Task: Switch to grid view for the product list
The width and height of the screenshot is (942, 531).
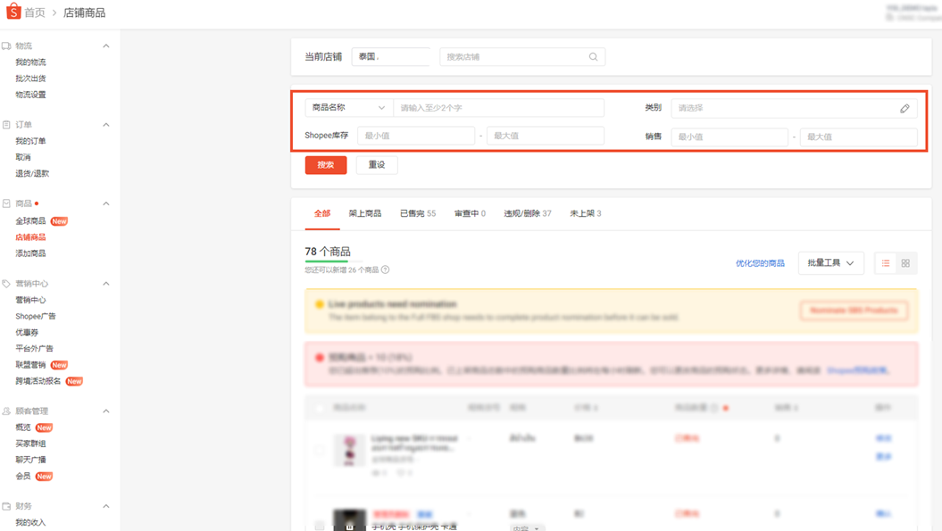Action: tap(905, 262)
